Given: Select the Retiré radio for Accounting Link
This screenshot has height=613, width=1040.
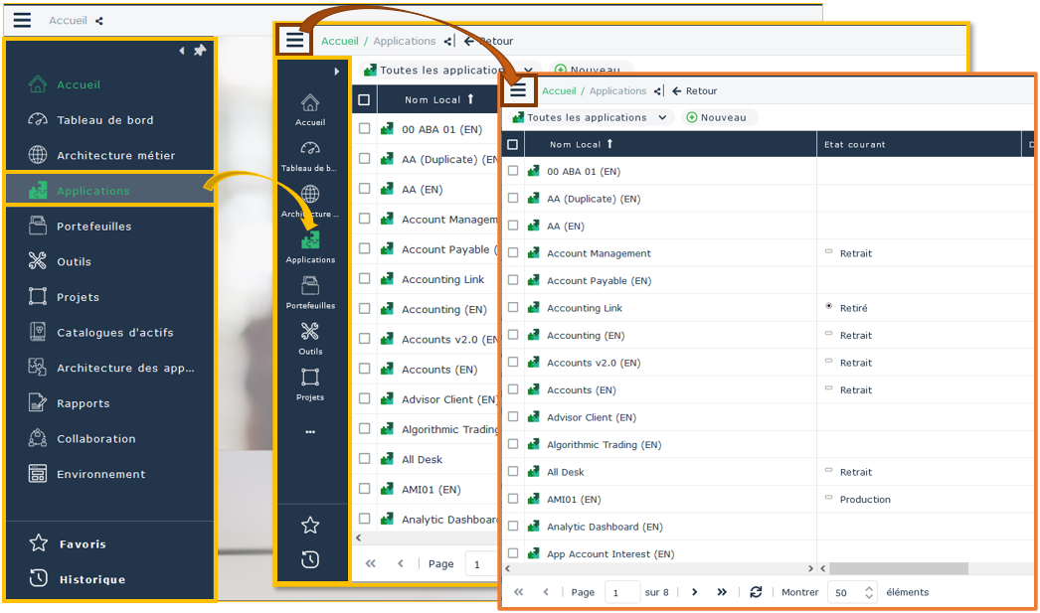Looking at the screenshot, I should (x=829, y=307).
